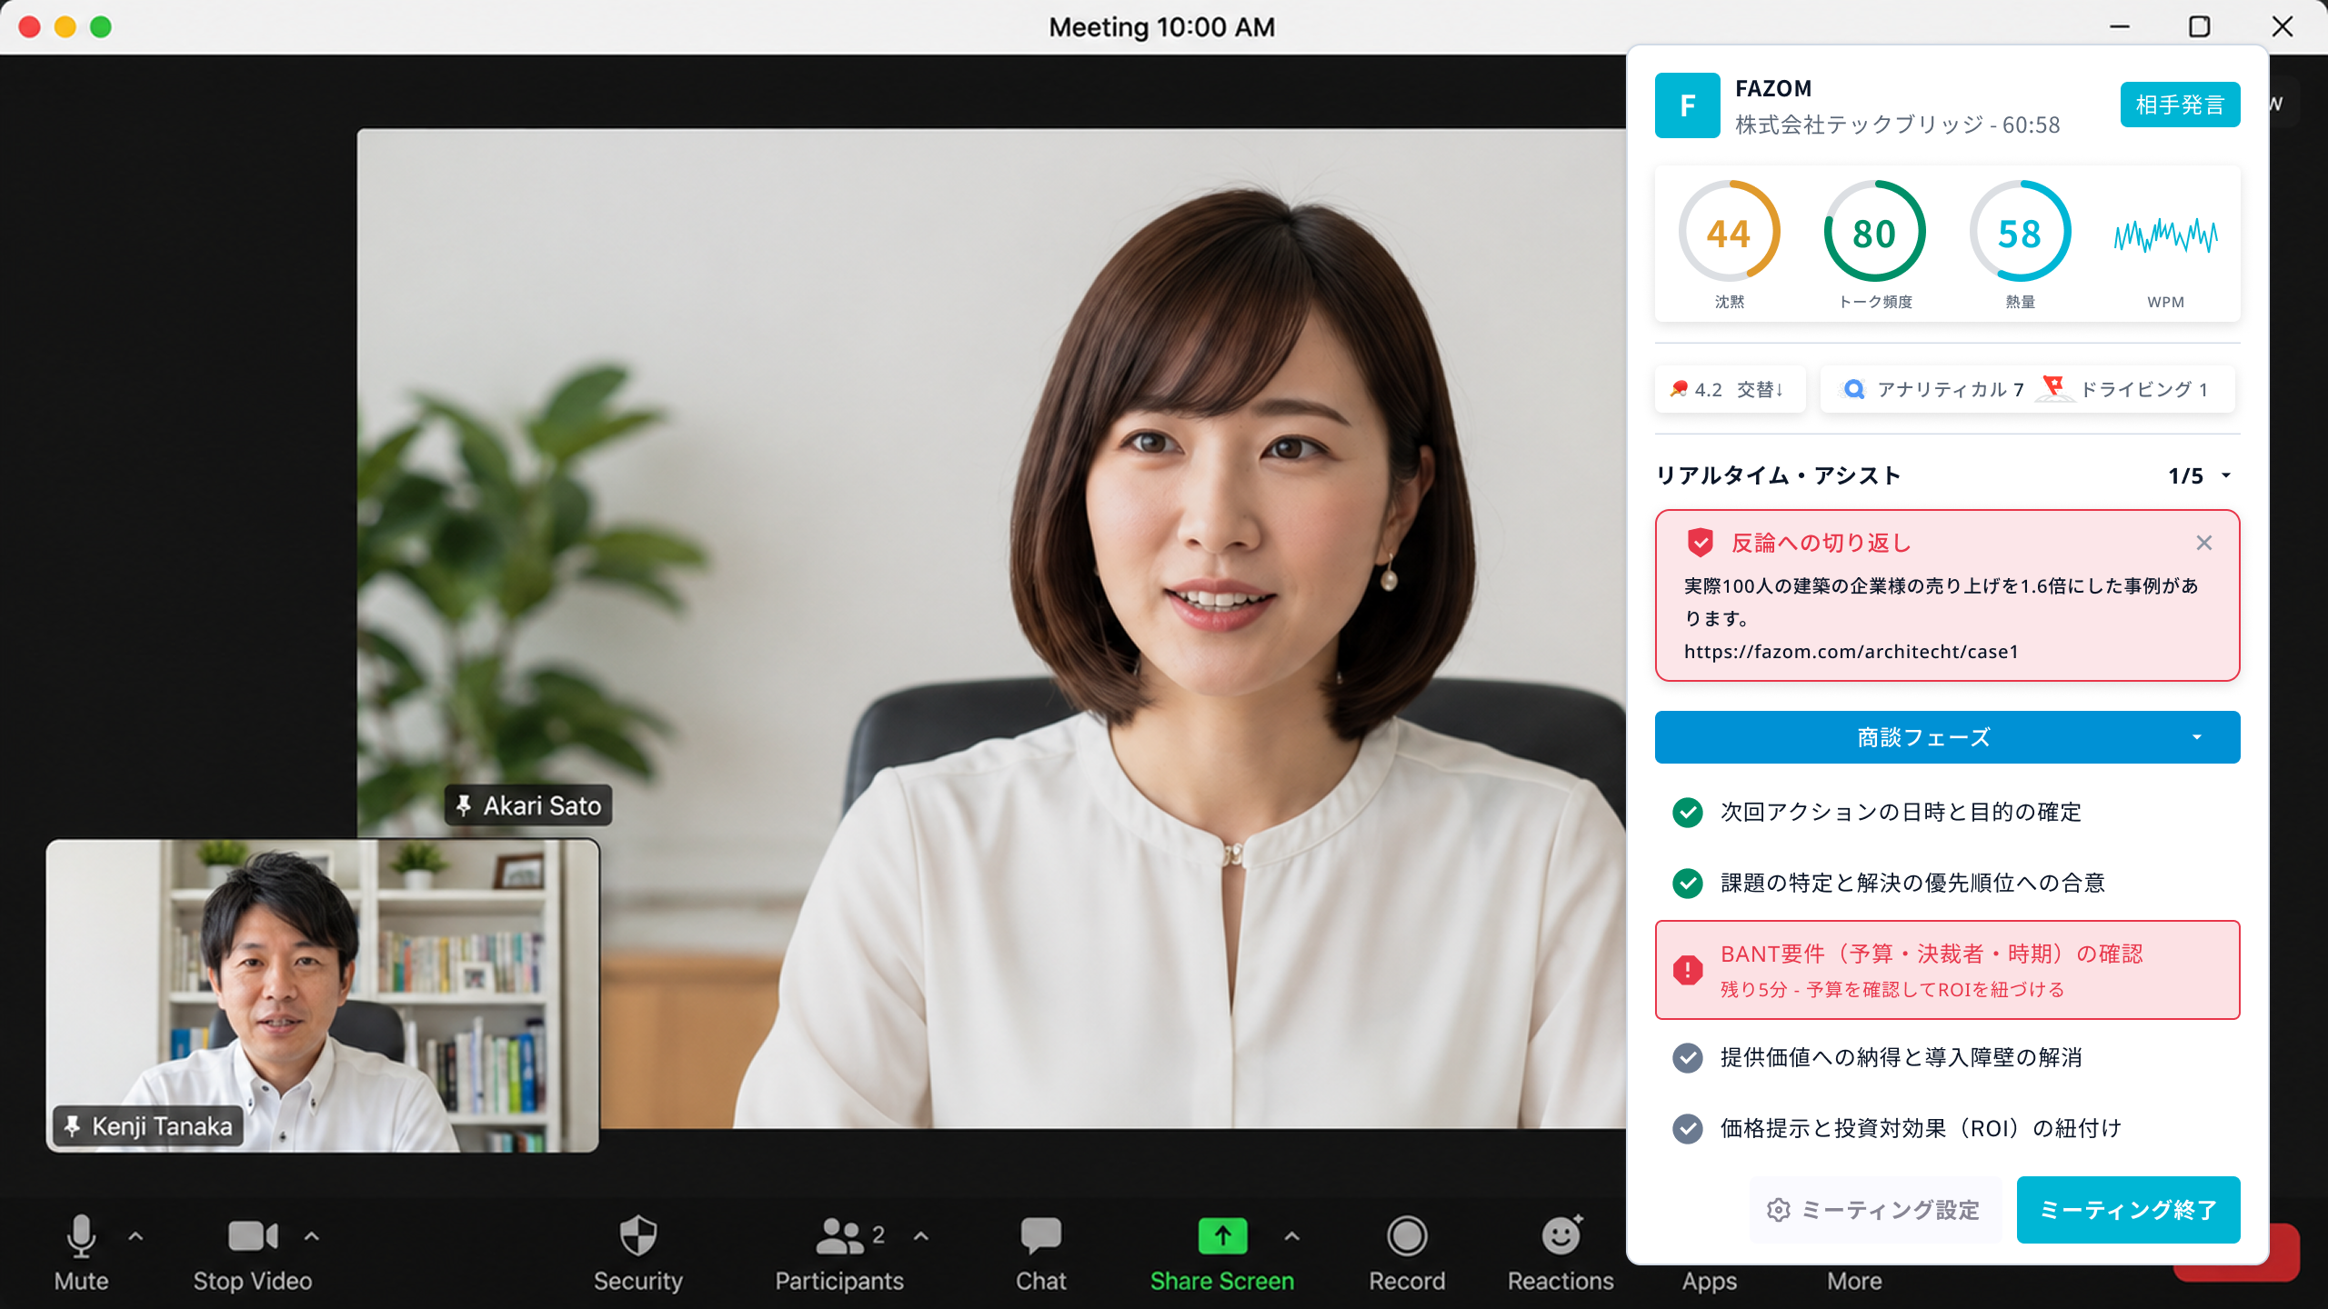This screenshot has width=2328, height=1309.
Task: Stop Video camera icon
Action: click(252, 1236)
